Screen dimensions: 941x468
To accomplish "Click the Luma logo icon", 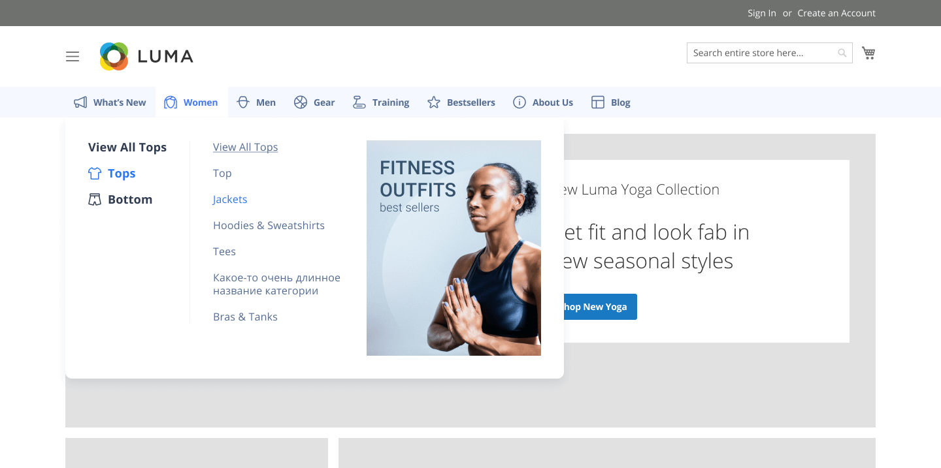I will 114,56.
